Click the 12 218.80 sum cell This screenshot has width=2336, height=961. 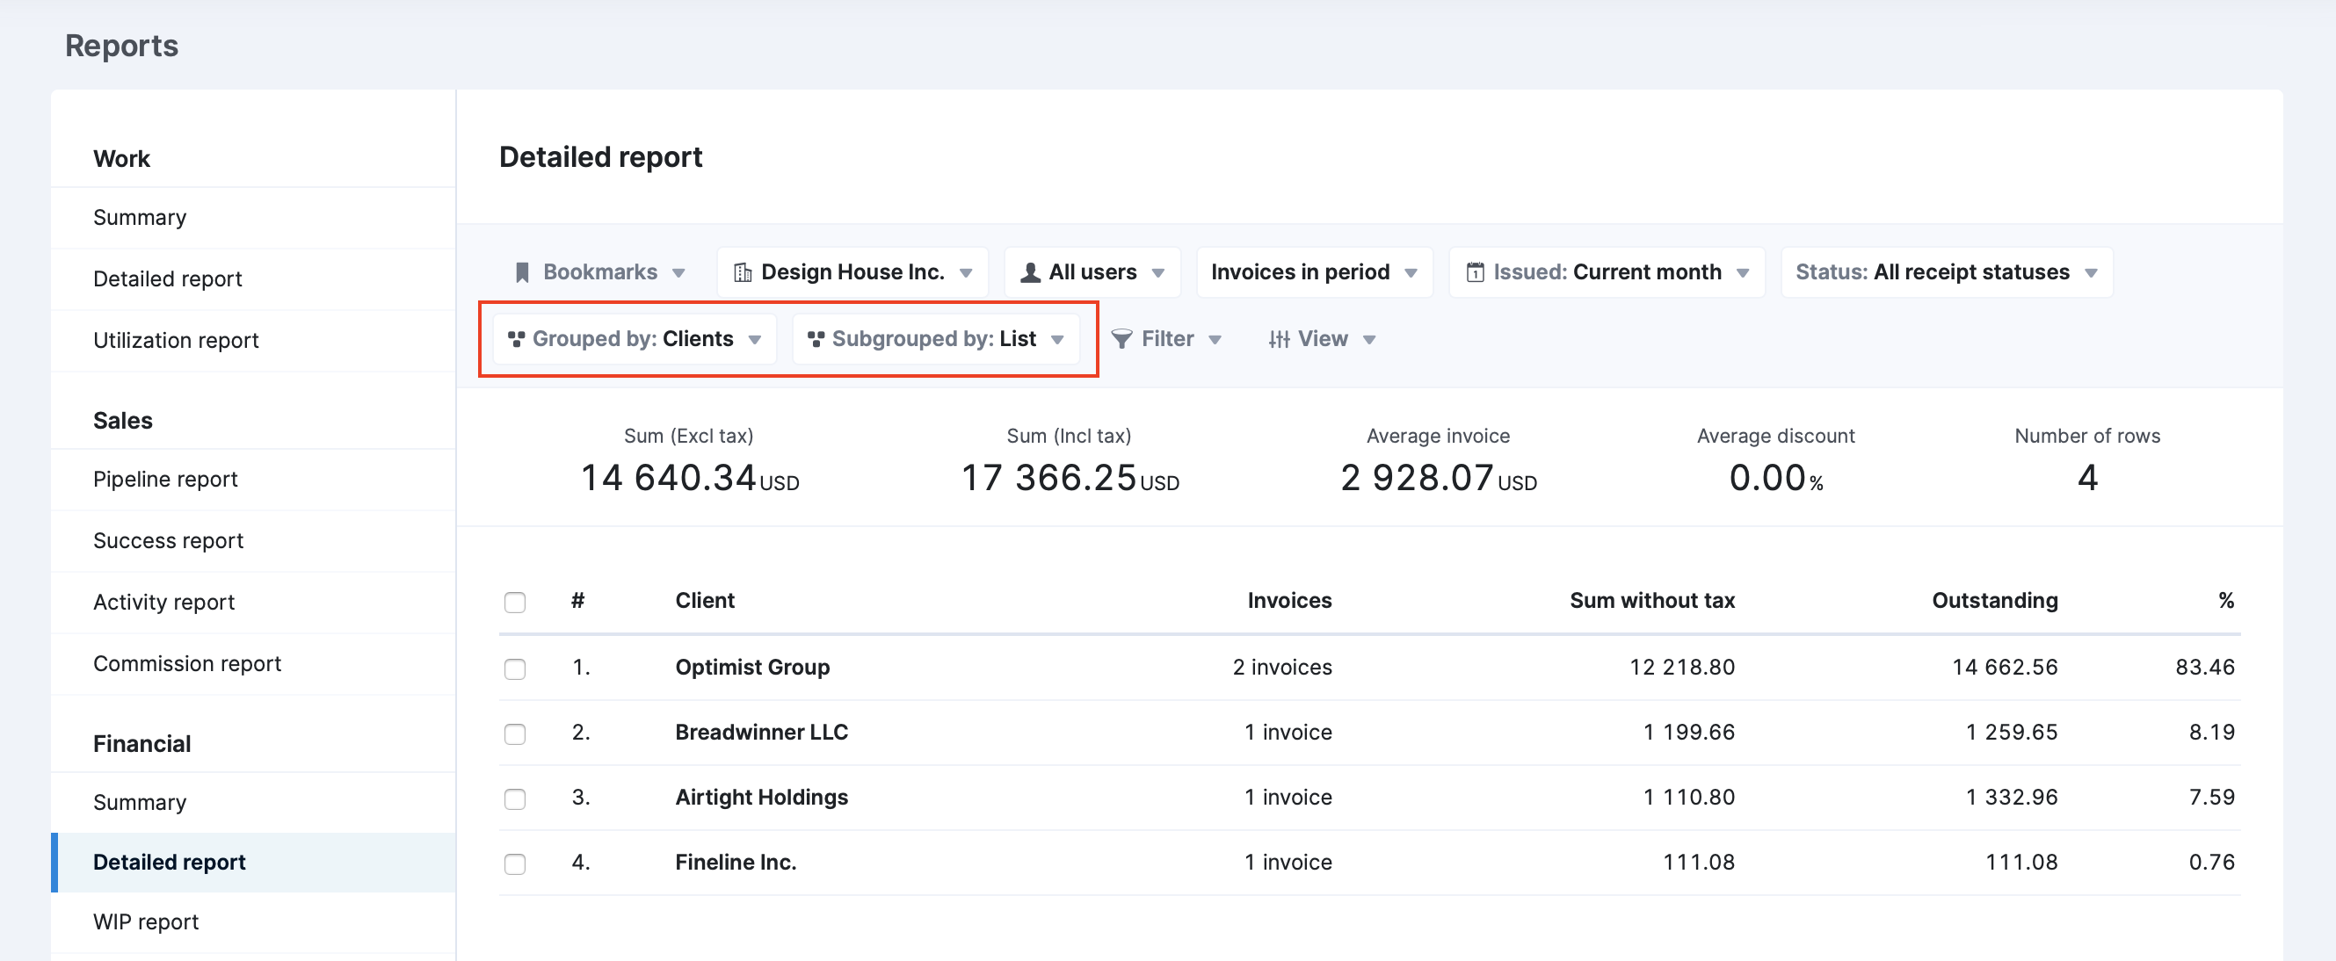click(1681, 668)
